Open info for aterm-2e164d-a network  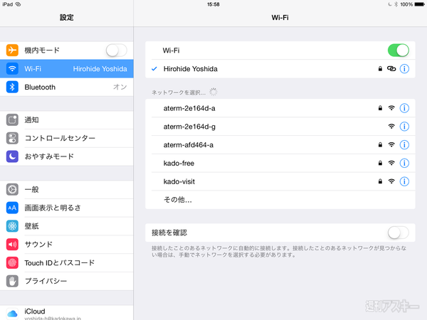(x=404, y=108)
